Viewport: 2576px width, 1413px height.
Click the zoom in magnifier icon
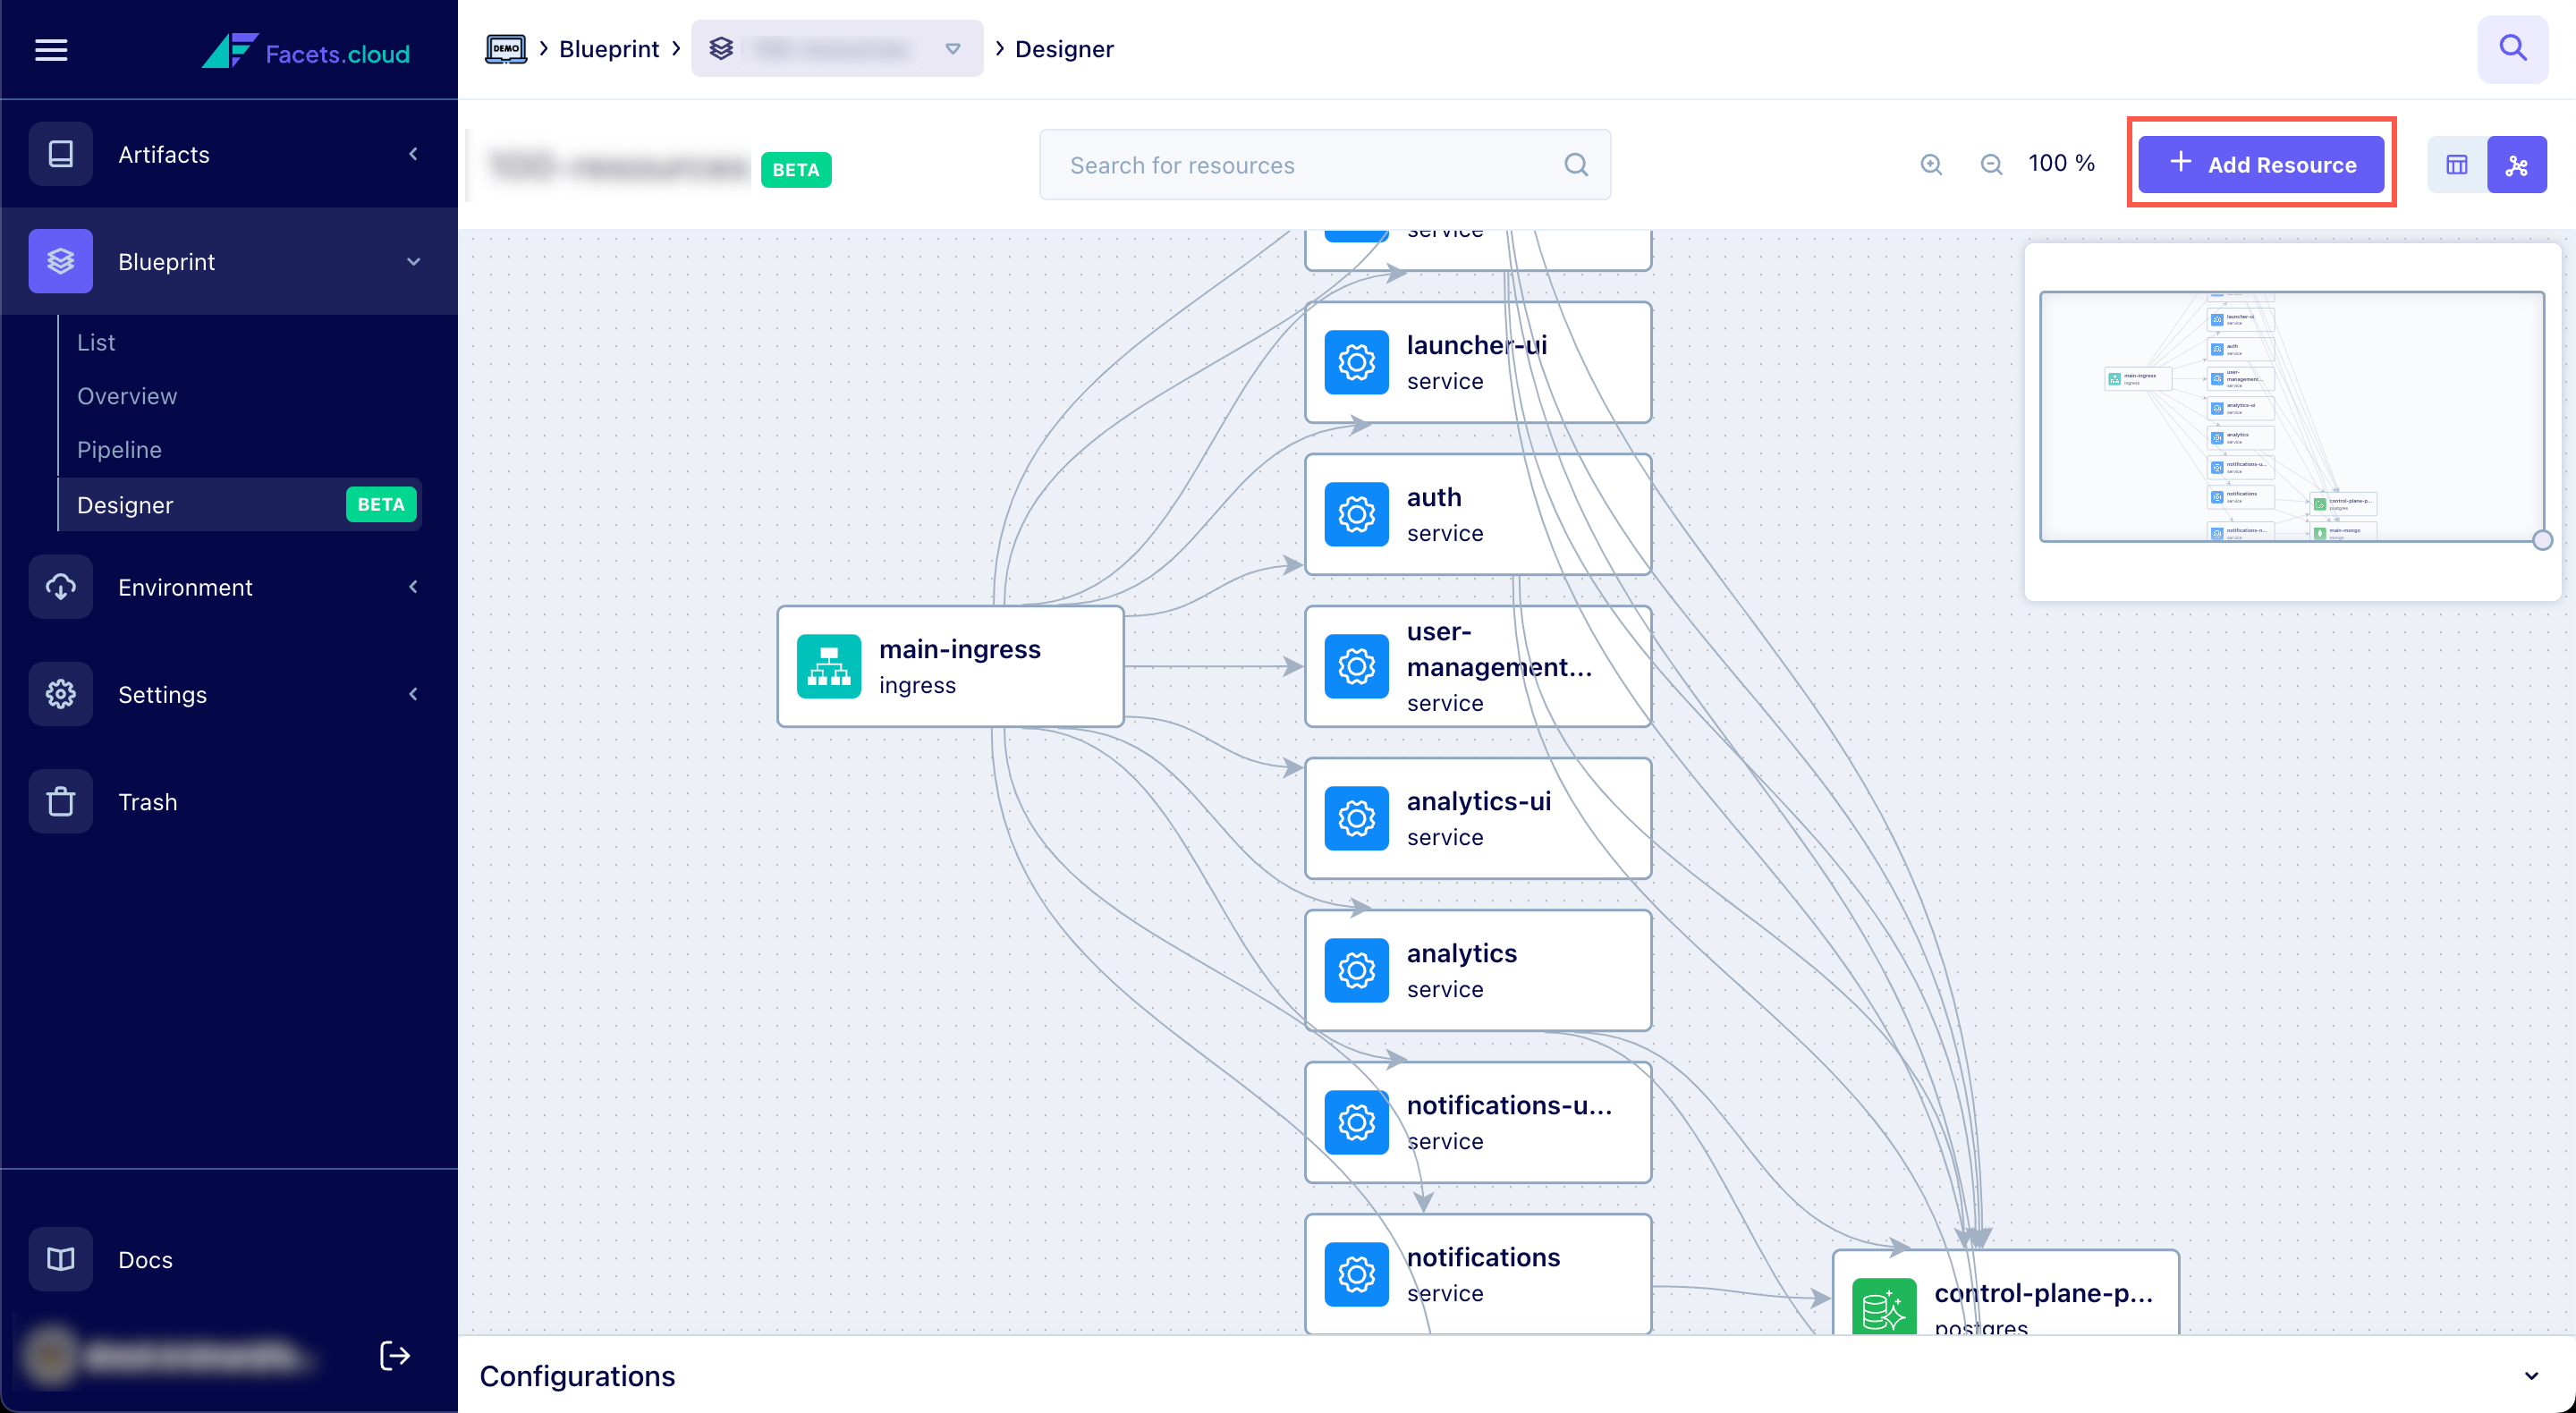pos(1931,165)
